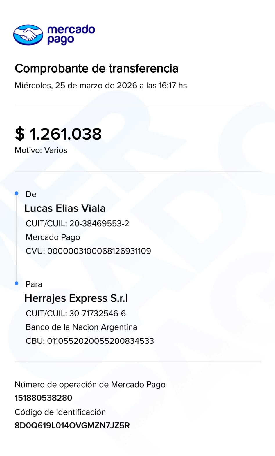Click the Mercado Pago handshake logo
This screenshot has height=456, width=275.
[28, 35]
